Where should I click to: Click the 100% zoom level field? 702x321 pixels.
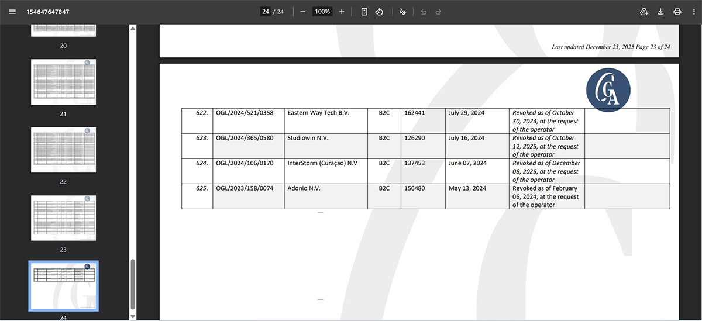[322, 12]
